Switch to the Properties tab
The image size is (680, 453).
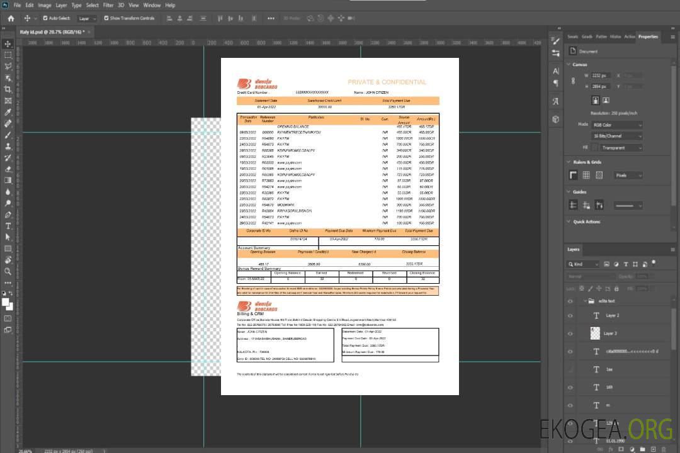pyautogui.click(x=648, y=37)
